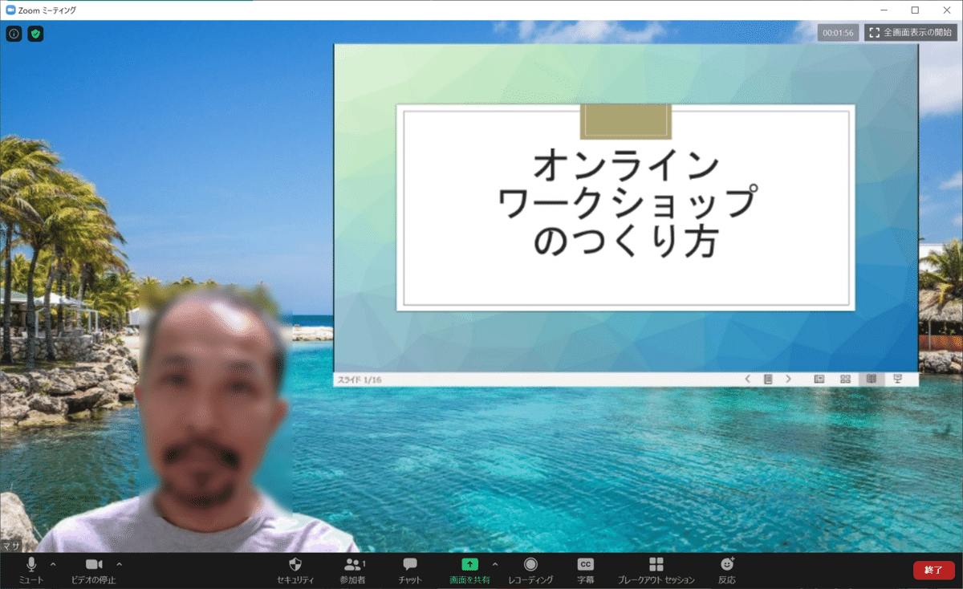Viewport: 963px width, 589px height.
Task: Start fullscreen with 全画面表示の開始
Action: [909, 34]
